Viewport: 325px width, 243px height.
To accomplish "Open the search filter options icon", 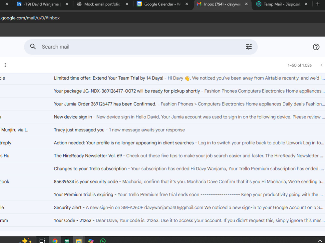I will pos(249,47).
